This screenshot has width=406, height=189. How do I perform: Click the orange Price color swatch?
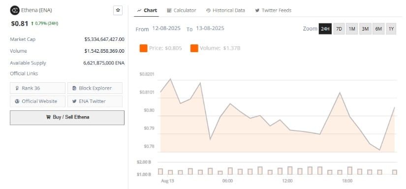(x=143, y=48)
